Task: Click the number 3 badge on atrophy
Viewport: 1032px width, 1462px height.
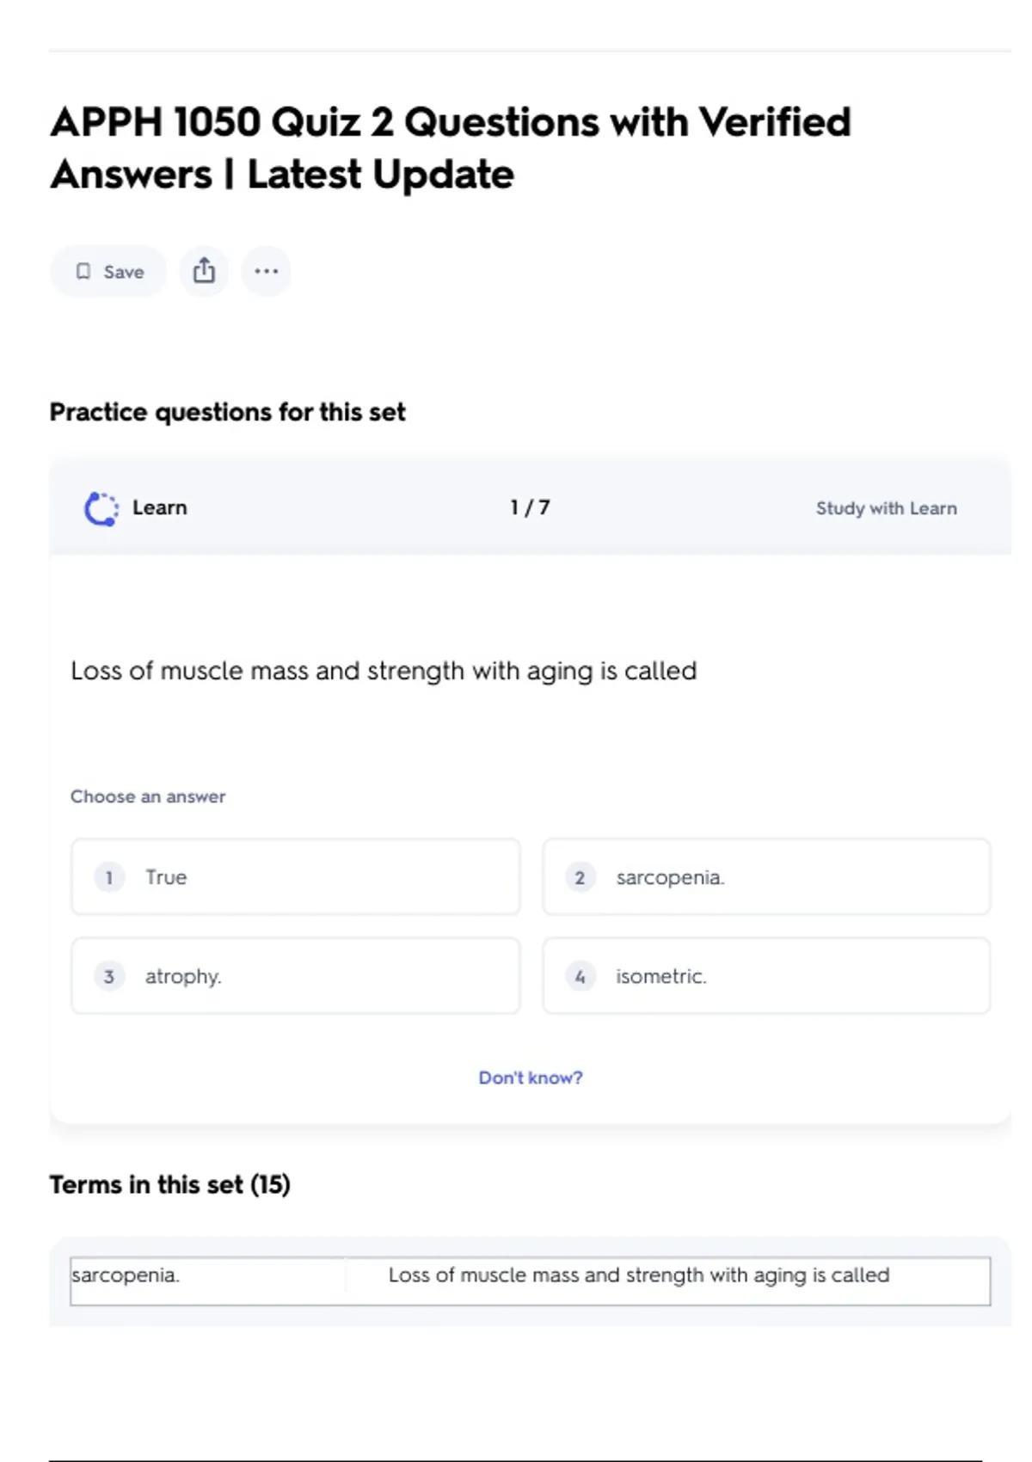Action: [109, 976]
